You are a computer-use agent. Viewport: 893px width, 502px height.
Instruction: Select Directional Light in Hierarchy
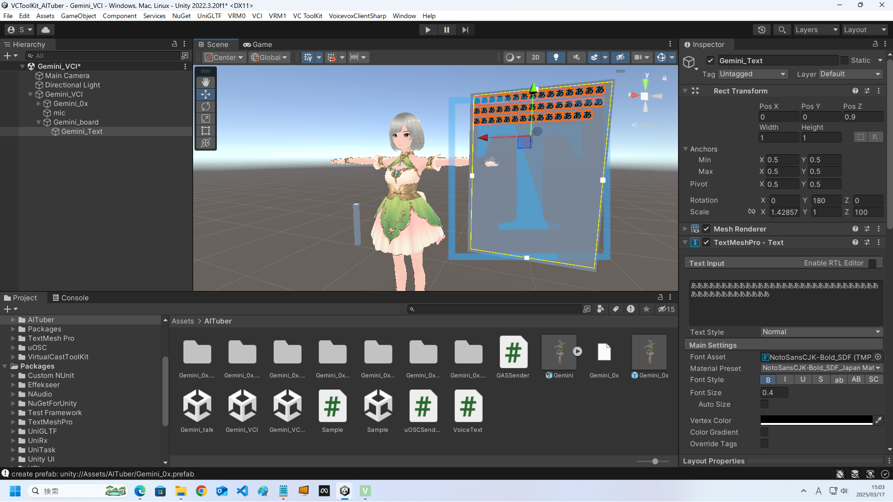pos(73,85)
